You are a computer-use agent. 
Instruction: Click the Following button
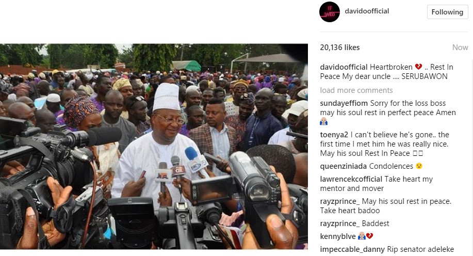coord(447,12)
